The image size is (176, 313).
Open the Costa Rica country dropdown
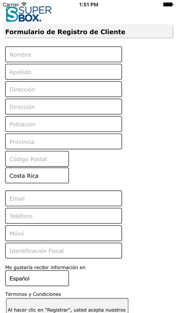coord(37,175)
